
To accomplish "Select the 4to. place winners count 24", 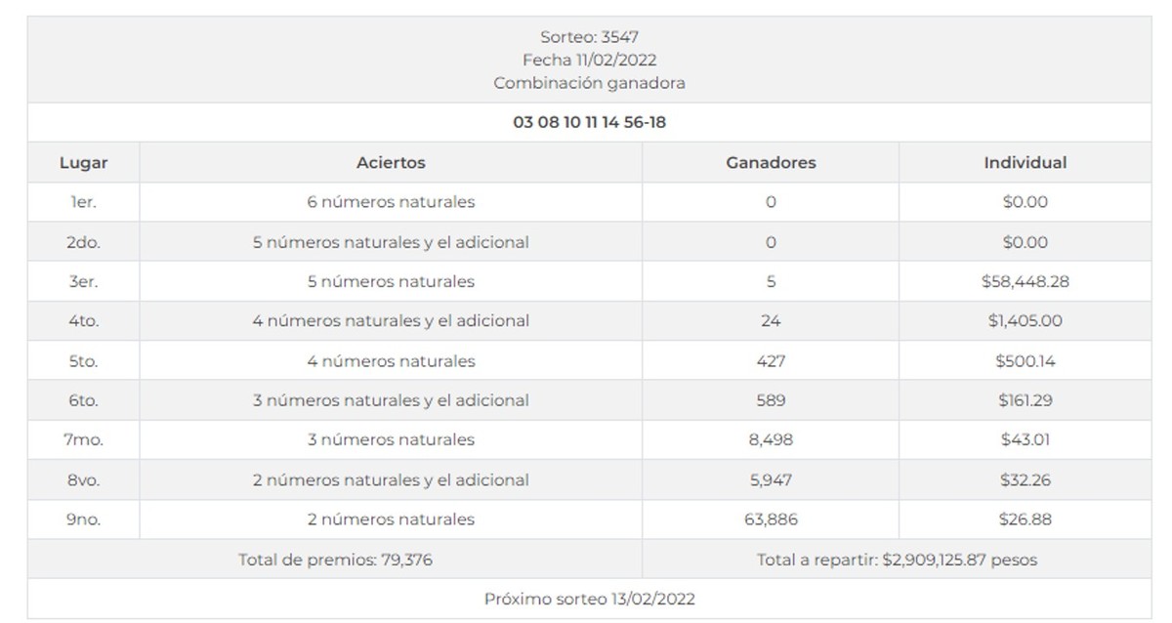I will point(771,321).
